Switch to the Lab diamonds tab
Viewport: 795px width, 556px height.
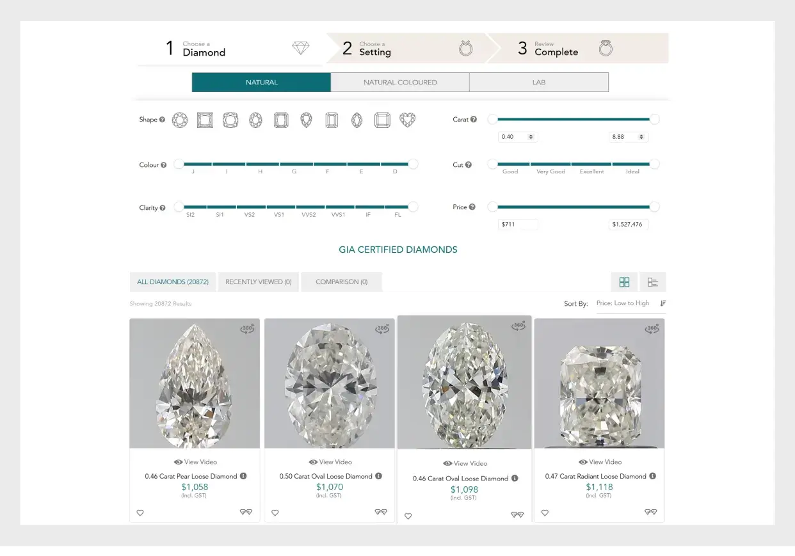538,83
